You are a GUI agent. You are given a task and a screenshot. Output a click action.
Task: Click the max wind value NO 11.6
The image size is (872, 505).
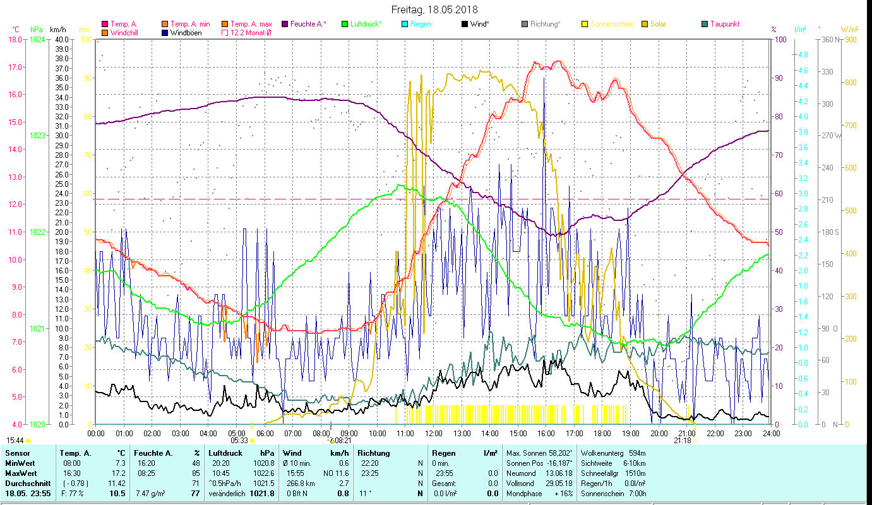(x=336, y=473)
